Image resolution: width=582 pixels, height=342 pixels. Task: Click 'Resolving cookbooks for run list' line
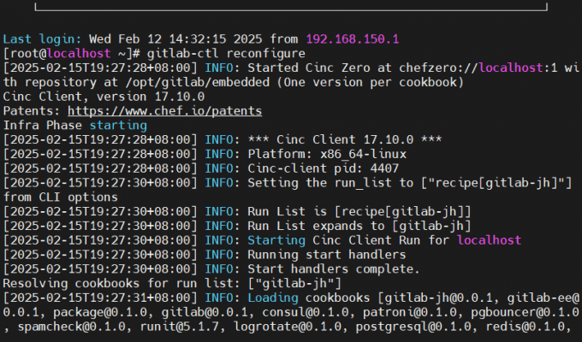pyautogui.click(x=172, y=283)
